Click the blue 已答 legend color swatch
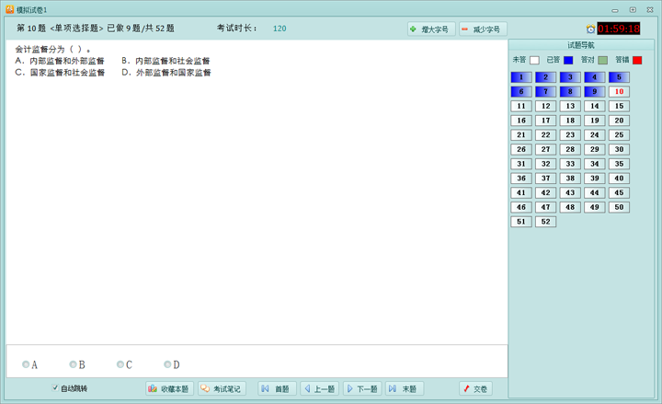This screenshot has height=404, width=662. tap(568, 61)
